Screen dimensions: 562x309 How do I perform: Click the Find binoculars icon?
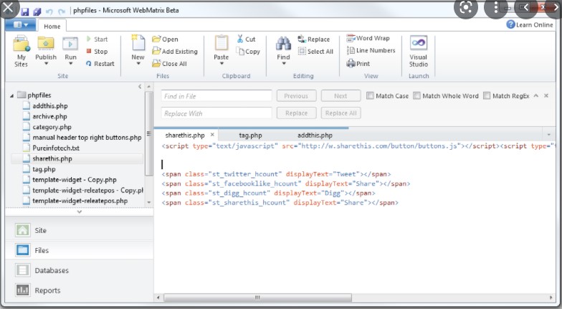pyautogui.click(x=283, y=44)
